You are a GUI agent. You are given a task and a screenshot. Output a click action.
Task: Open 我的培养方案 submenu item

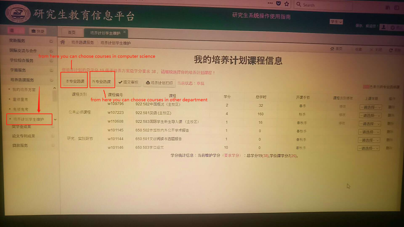(24, 90)
